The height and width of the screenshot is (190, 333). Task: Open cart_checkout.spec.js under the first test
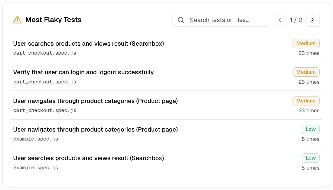click(45, 53)
